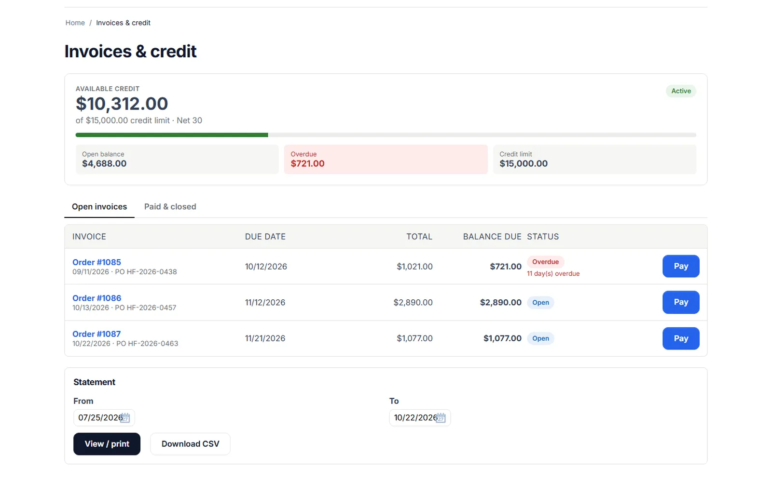Click the Active status badge
Image resolution: width=772 pixels, height=482 pixels.
(681, 91)
